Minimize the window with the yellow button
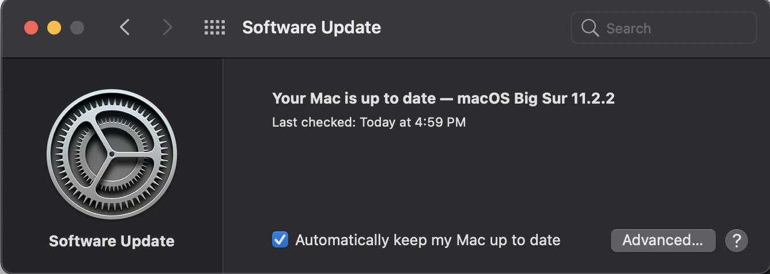 pyautogui.click(x=54, y=28)
